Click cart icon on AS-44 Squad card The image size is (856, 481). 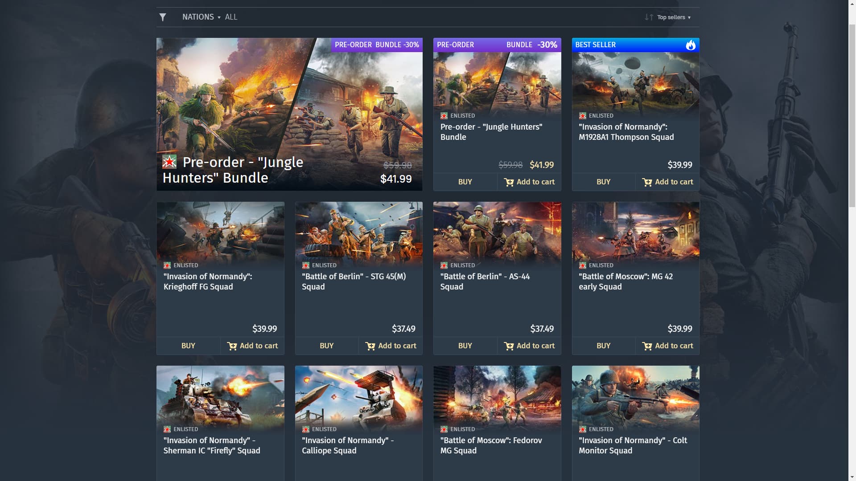(509, 346)
